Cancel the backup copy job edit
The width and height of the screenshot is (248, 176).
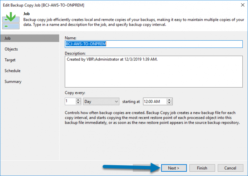[x=230, y=168]
